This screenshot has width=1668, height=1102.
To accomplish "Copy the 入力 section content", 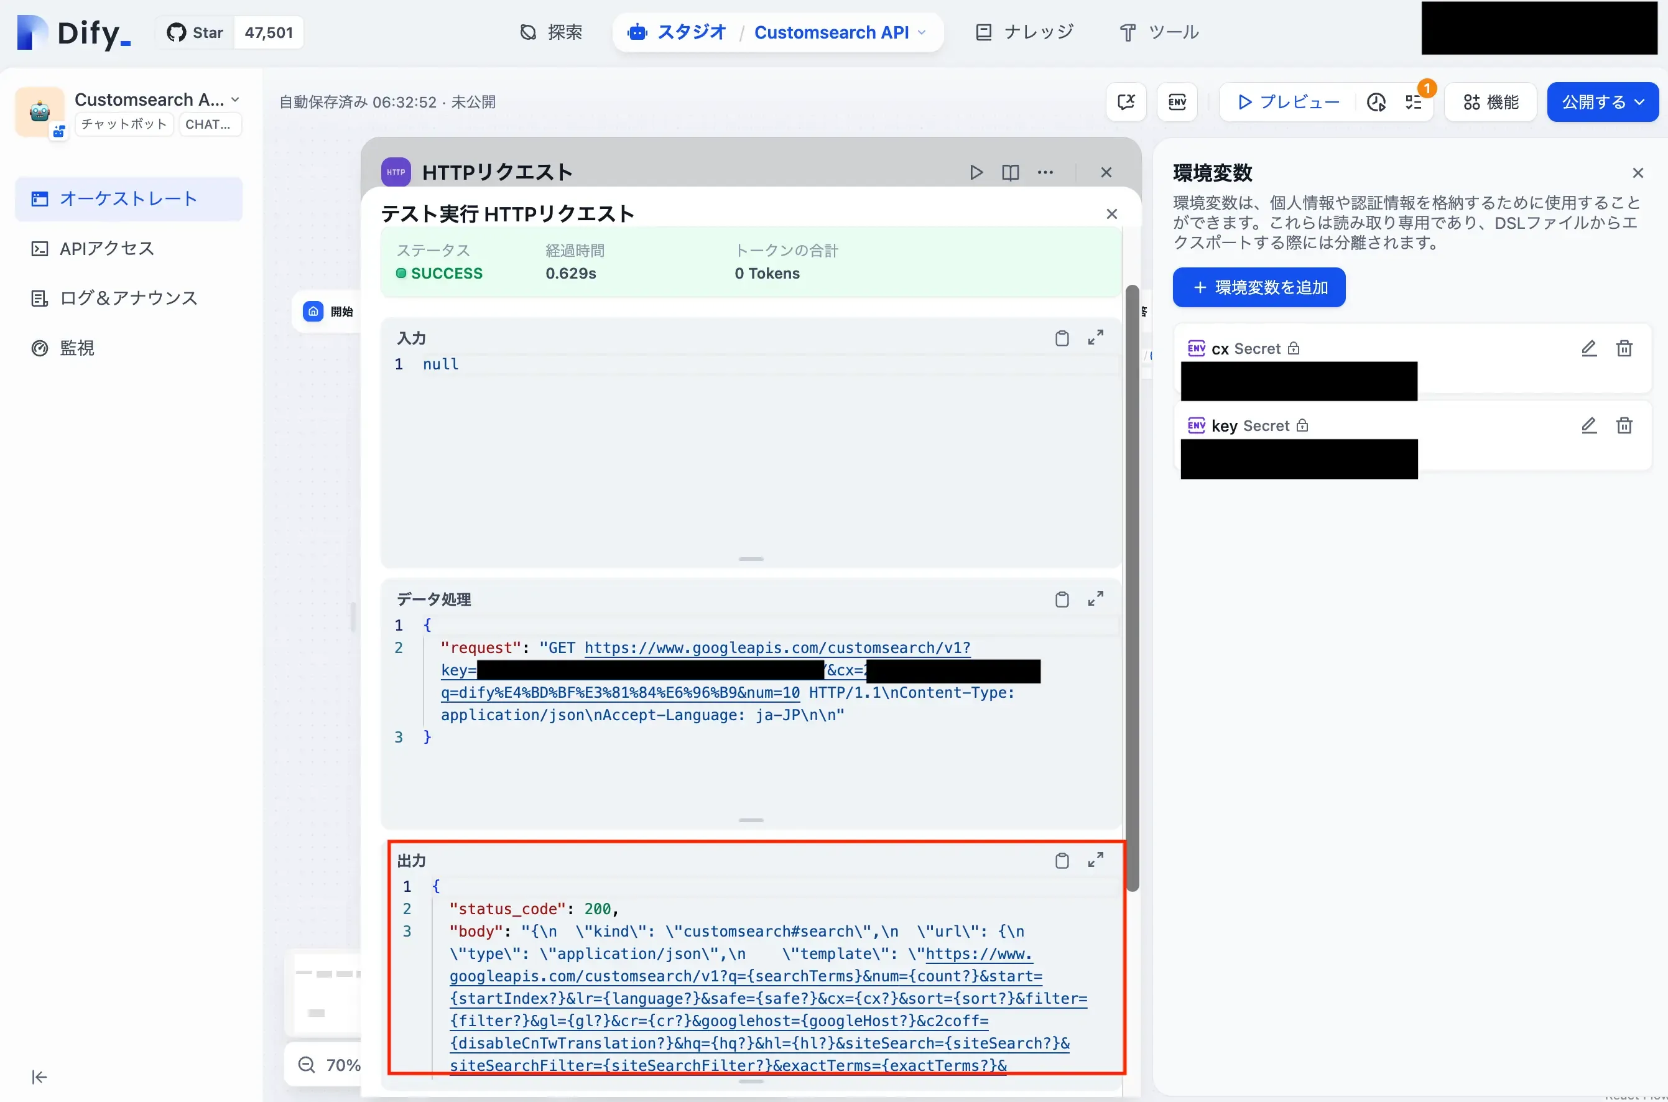I will (x=1062, y=338).
